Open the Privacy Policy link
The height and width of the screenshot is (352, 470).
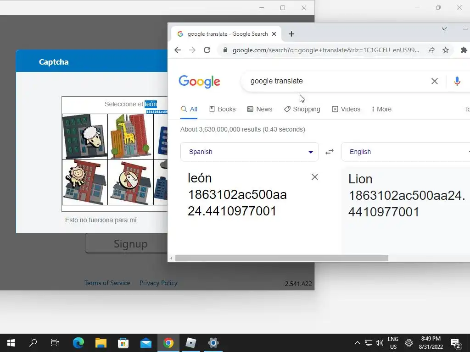point(158,283)
